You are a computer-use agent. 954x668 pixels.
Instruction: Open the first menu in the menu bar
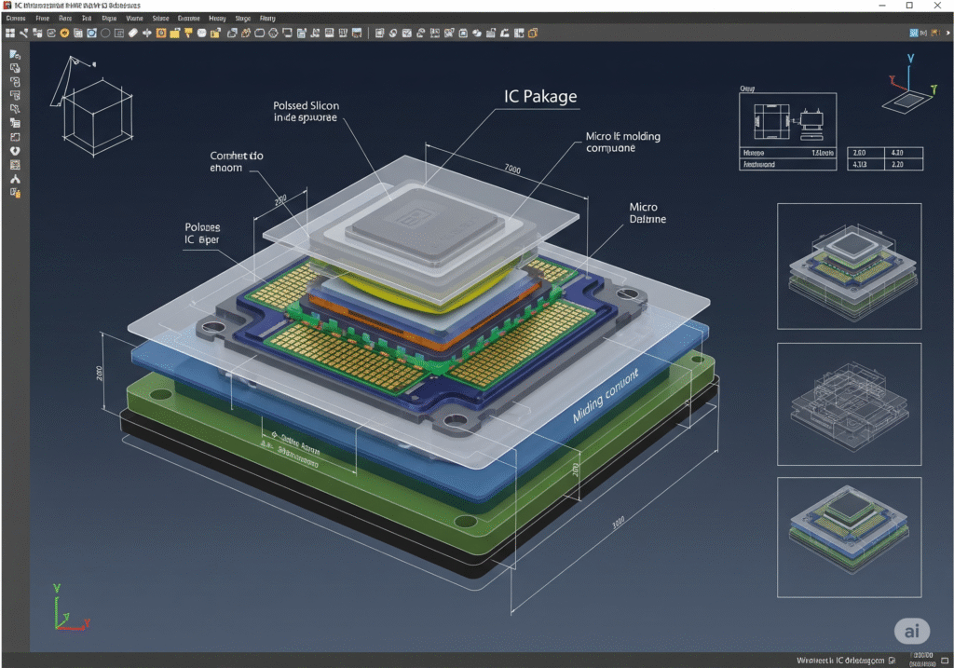click(x=16, y=18)
